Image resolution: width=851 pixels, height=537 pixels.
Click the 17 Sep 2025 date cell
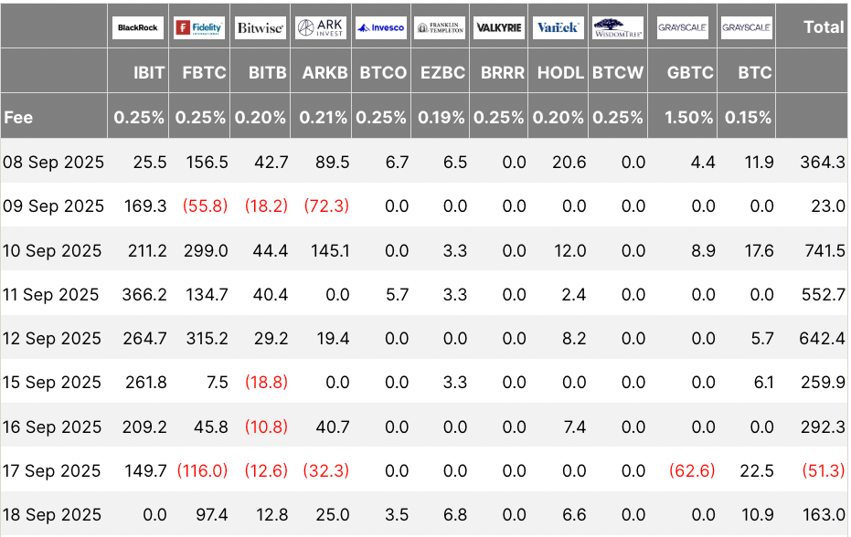52,471
